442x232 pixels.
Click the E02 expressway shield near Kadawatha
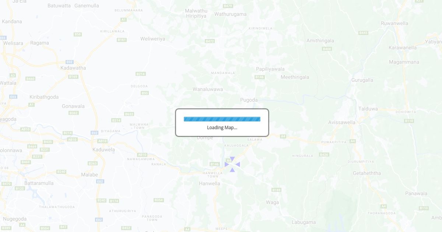tap(70, 62)
